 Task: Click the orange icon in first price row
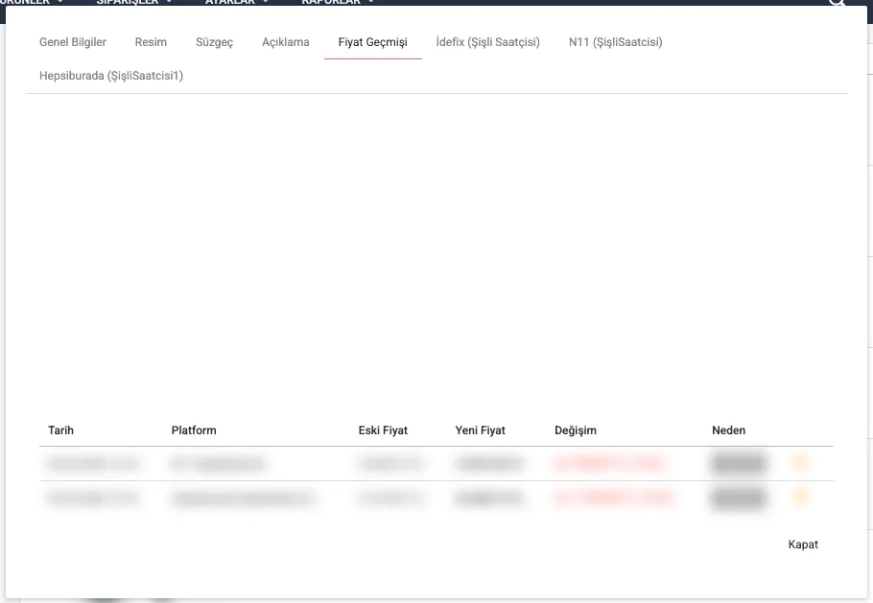click(801, 463)
